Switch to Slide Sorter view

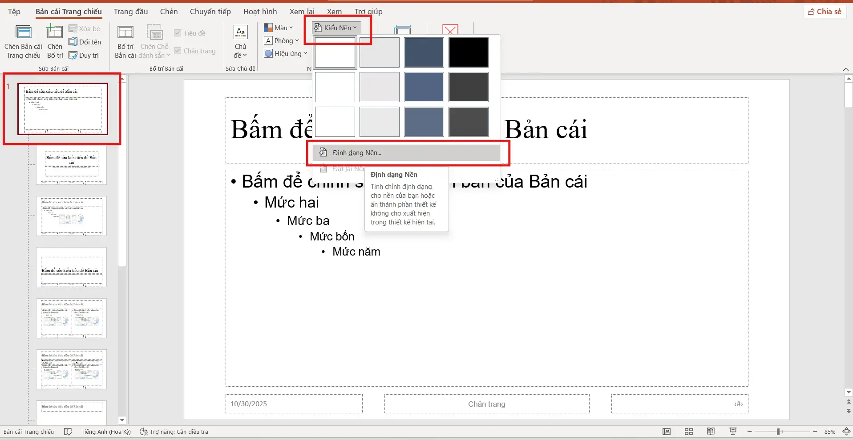pos(688,431)
